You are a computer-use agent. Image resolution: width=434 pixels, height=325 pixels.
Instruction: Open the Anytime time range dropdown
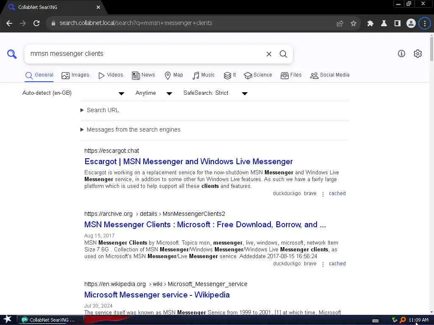(x=154, y=93)
